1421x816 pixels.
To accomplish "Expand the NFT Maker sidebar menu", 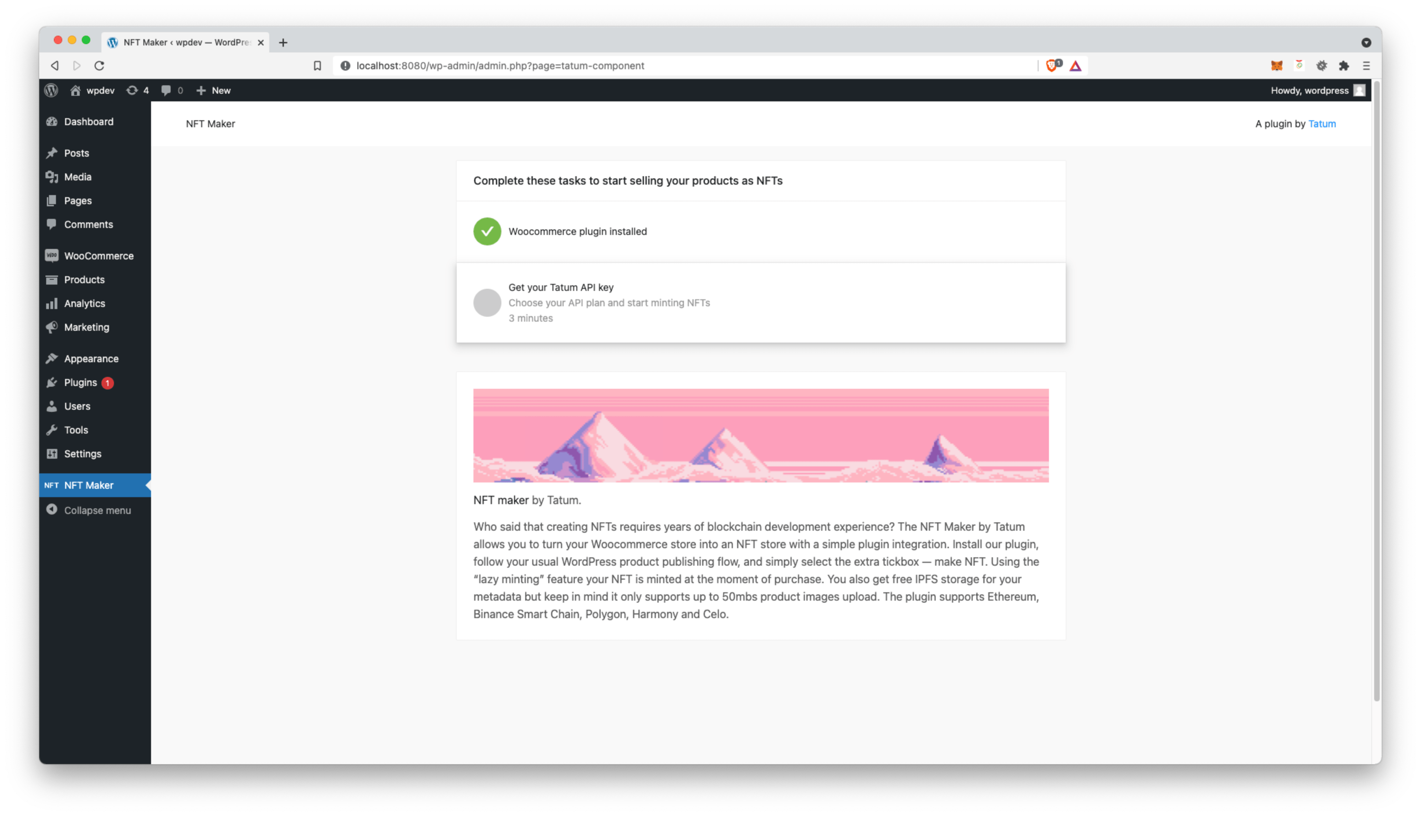I will (x=89, y=485).
